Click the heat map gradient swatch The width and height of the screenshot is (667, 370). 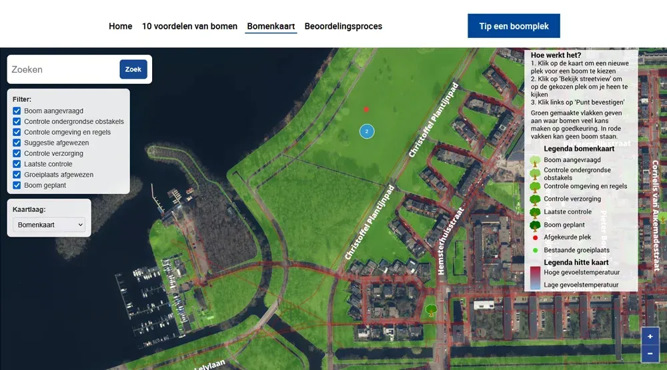[535, 278]
